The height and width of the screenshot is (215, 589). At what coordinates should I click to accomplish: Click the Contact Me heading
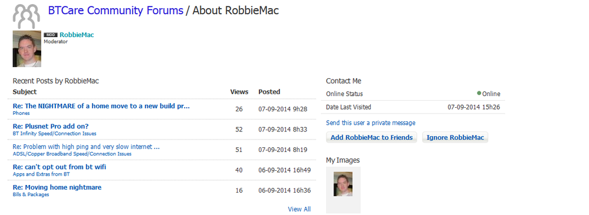click(343, 81)
